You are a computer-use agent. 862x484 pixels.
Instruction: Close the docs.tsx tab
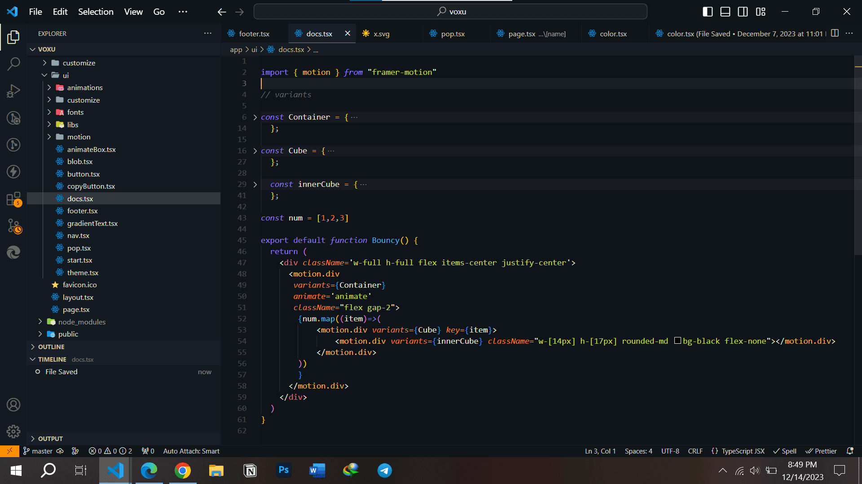pyautogui.click(x=347, y=34)
